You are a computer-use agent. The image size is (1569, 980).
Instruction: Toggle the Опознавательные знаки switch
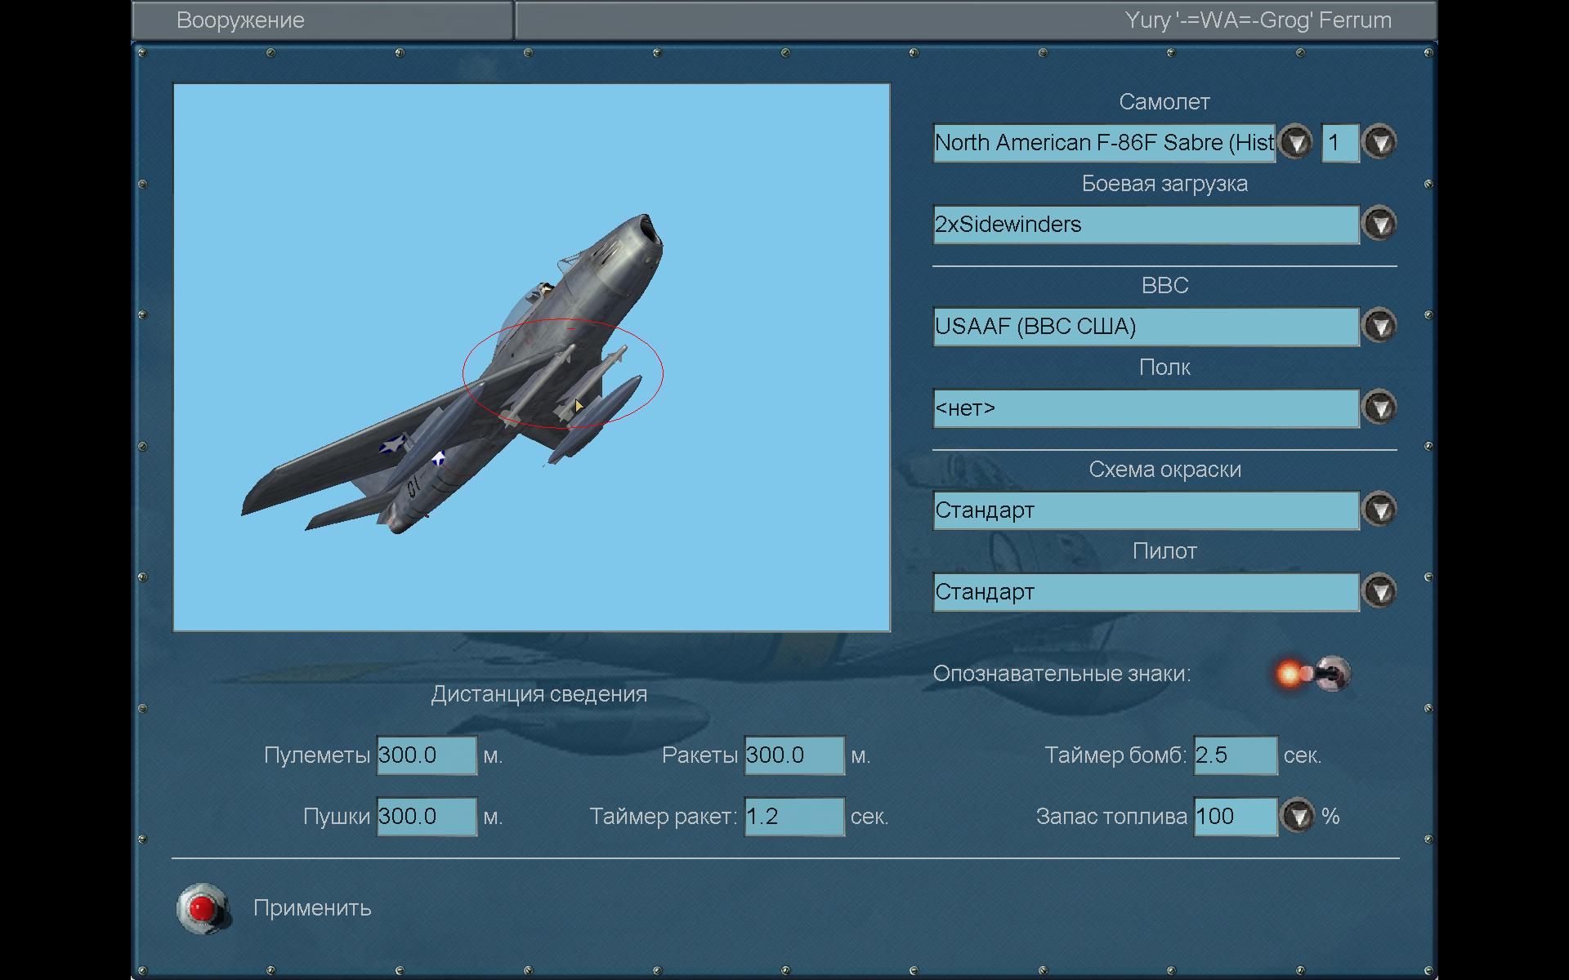(x=1316, y=674)
